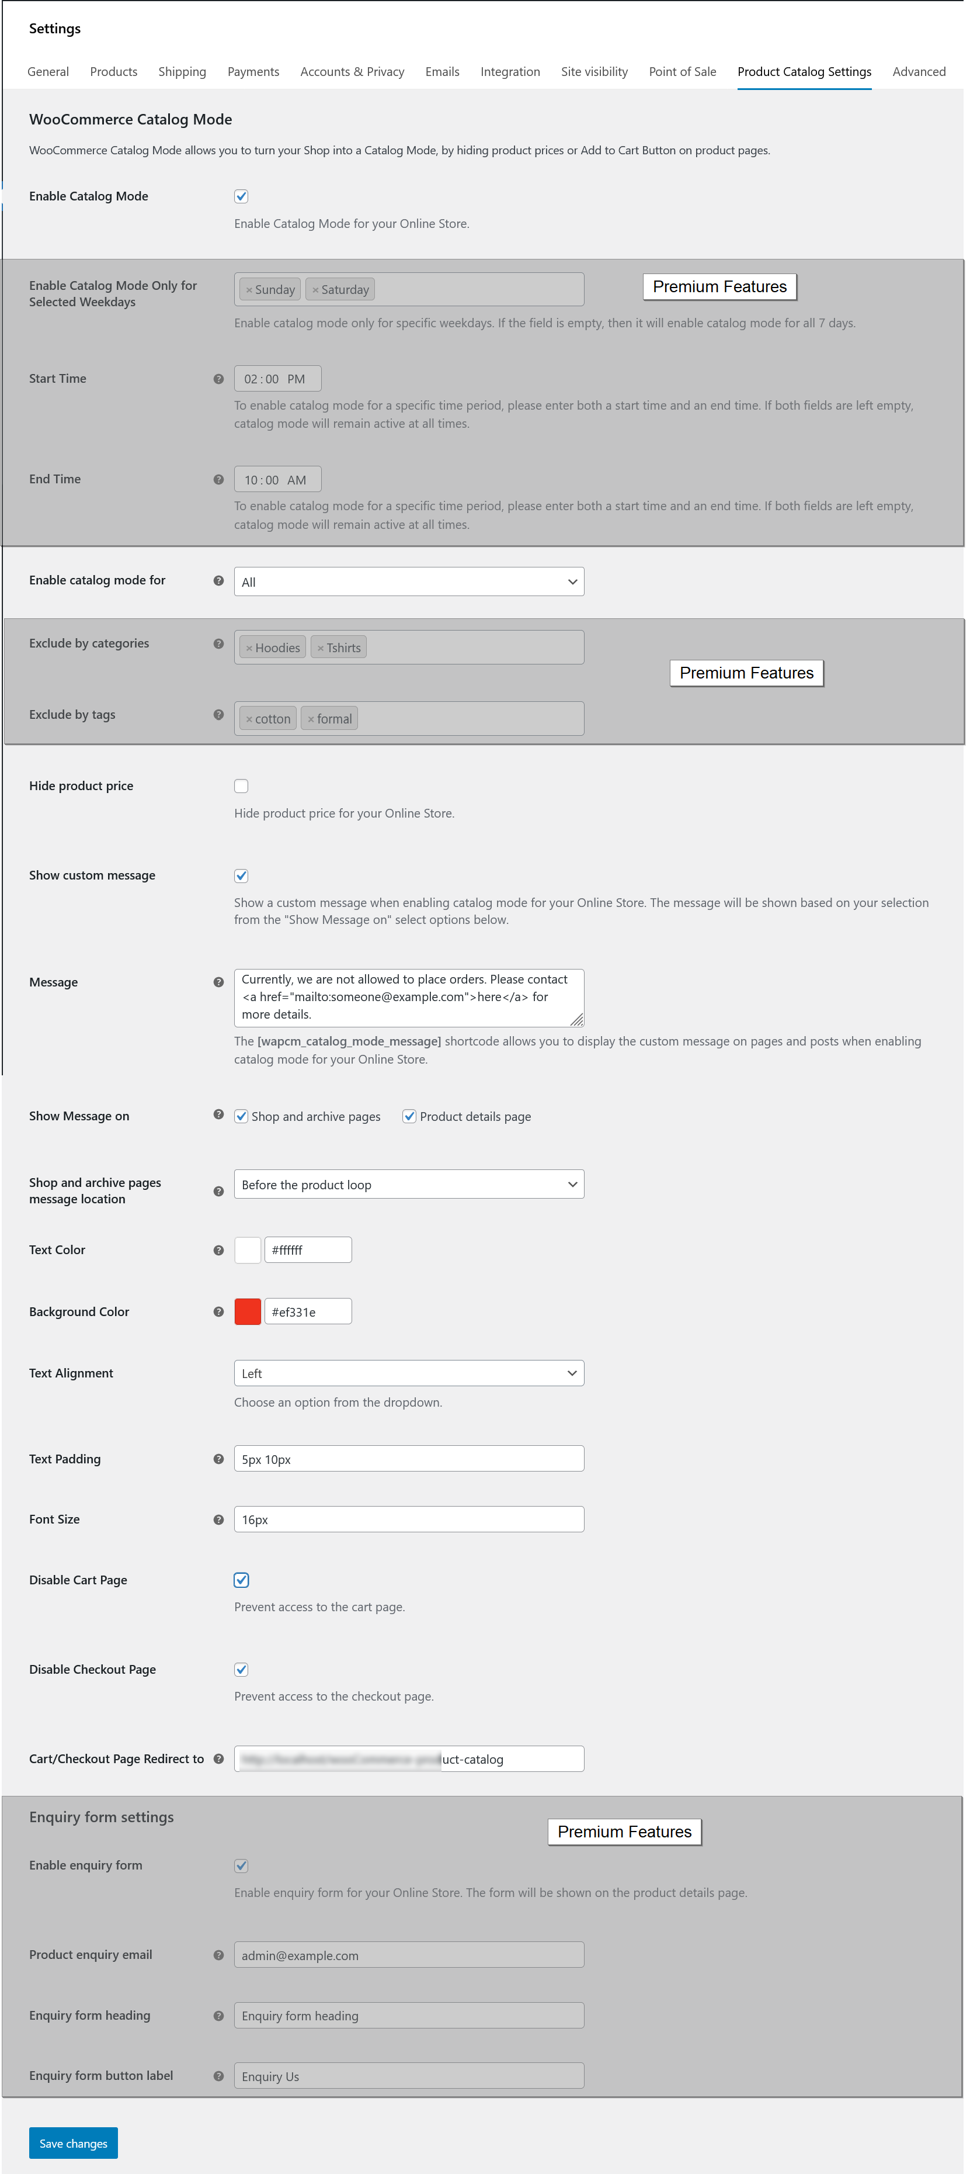
Task: Open the Text Alignment dropdown
Action: (x=408, y=1373)
